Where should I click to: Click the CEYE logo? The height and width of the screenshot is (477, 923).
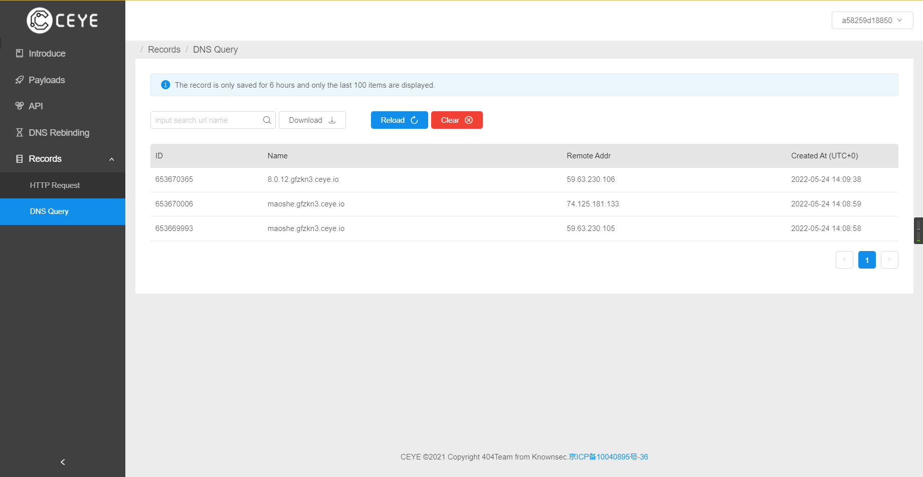click(62, 21)
